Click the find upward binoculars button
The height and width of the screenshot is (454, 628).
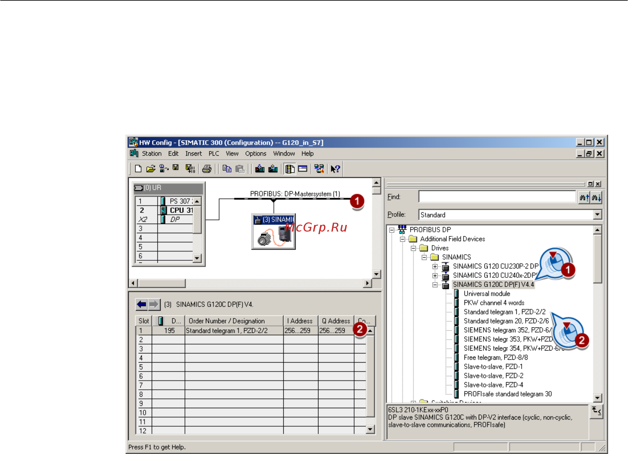(584, 198)
